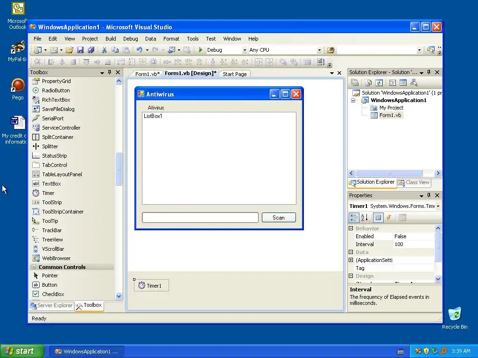Open the Find combo box dropdown arrow
This screenshot has width=478, height=358.
419,50
